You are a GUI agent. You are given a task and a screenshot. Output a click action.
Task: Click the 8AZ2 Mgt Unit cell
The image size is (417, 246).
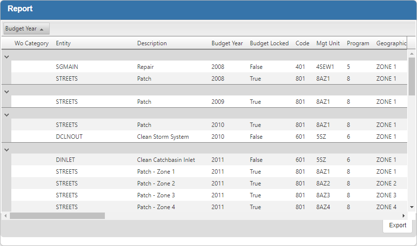(323, 184)
